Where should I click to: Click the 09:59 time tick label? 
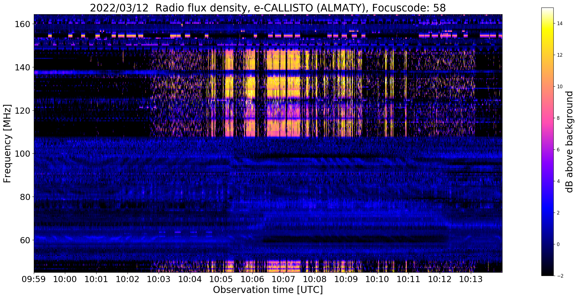[x=34, y=279]
